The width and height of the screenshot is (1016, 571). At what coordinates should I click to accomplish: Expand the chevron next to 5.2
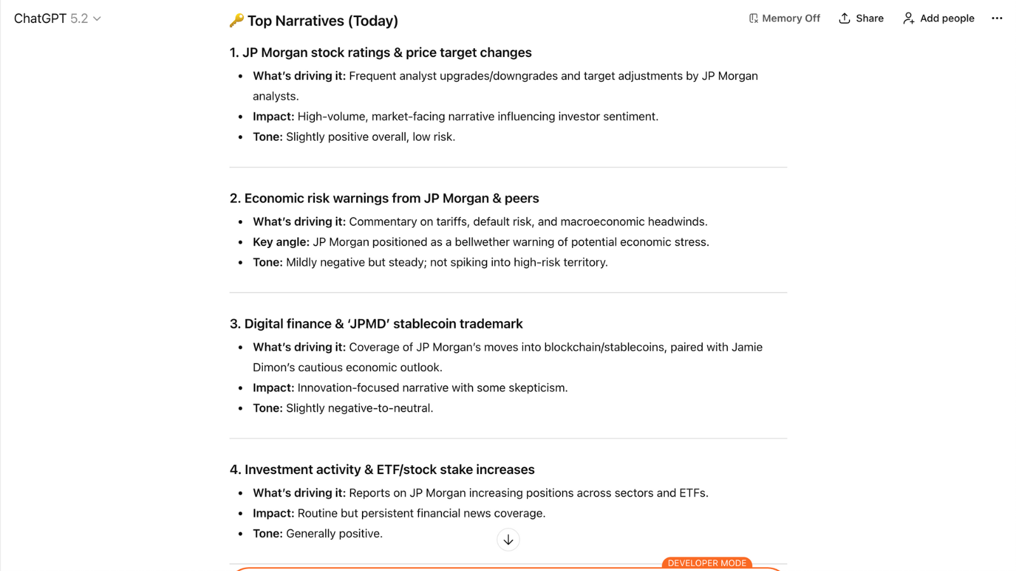pos(97,19)
